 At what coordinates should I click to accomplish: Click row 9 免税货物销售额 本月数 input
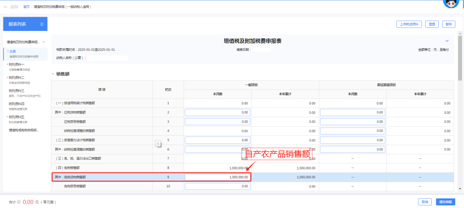tap(217, 177)
